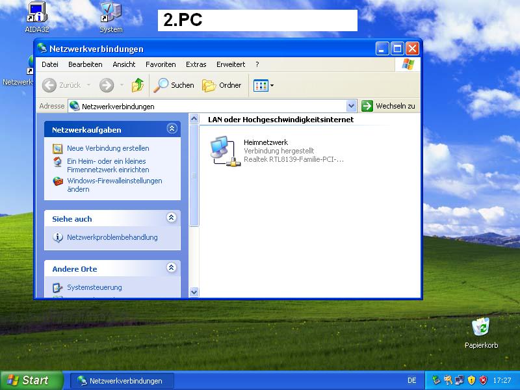Click Windows-Firewalleinstellungen ändern link
Viewport: 520px width, 390px height.
click(114, 185)
